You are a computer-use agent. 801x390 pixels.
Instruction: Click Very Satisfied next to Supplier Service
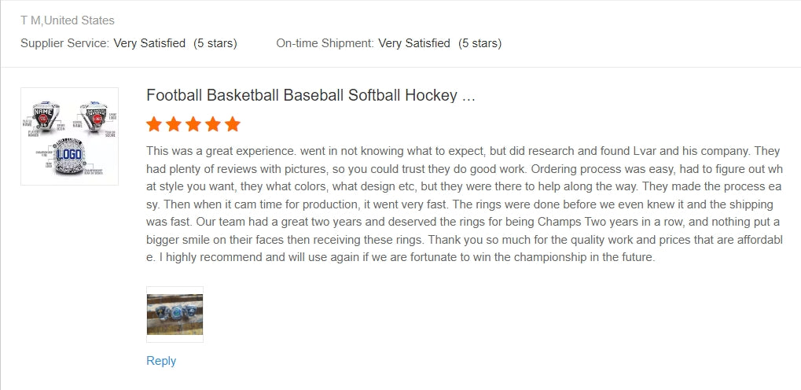pos(149,43)
